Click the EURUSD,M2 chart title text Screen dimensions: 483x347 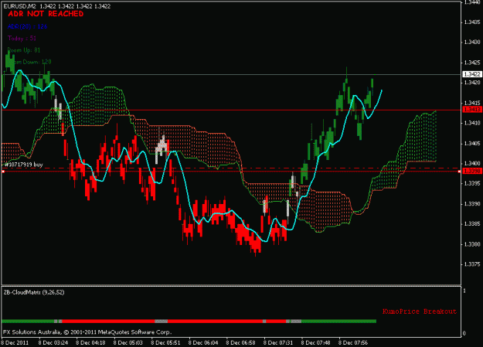point(20,6)
